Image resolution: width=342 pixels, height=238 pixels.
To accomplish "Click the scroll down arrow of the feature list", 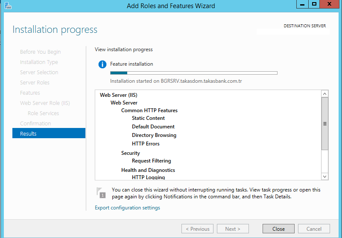I will 325,176.
